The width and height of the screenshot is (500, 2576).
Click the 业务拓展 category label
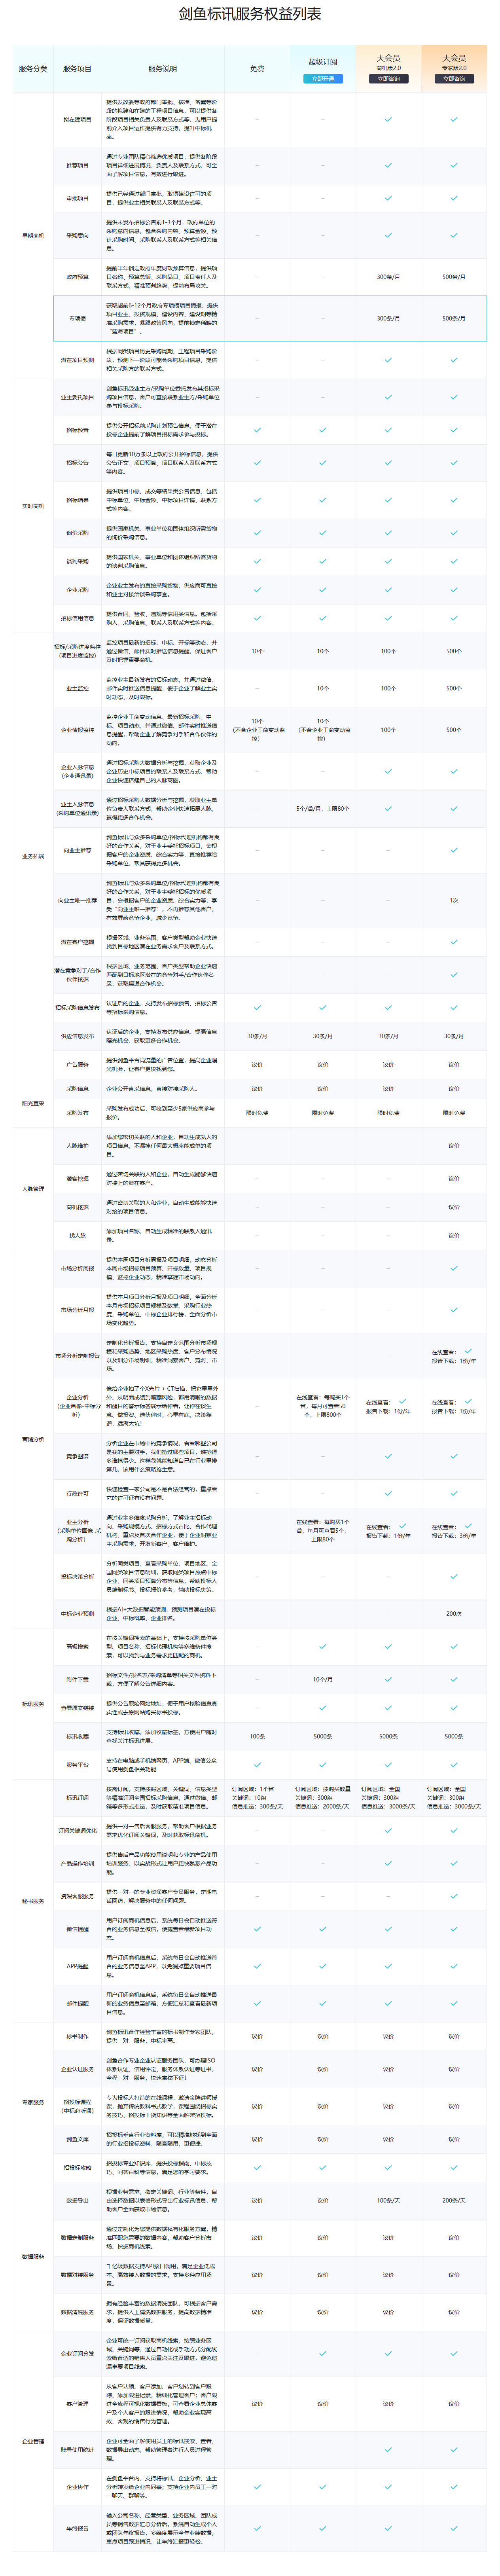point(33,856)
